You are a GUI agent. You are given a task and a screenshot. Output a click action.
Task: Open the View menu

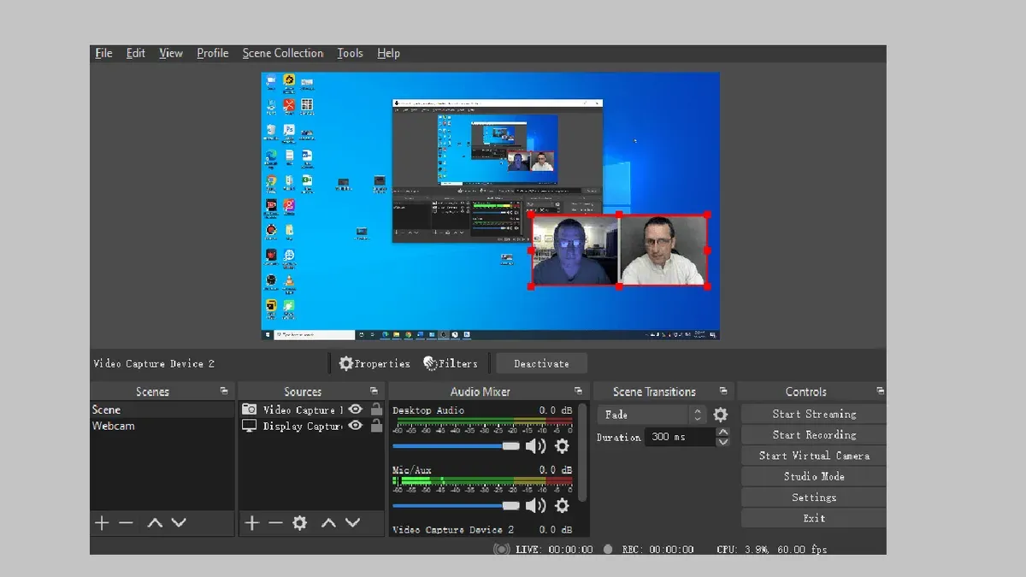pyautogui.click(x=171, y=53)
